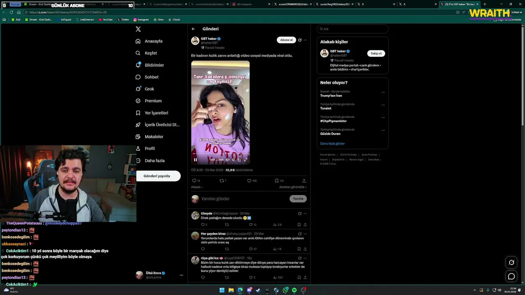Expand the Daha fazla menu
This screenshot has height=295, width=525.
150,161
